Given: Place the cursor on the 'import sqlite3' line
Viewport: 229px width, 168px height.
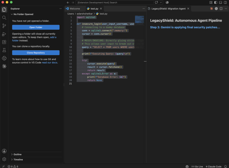Looking at the screenshot, I should point(86,17).
